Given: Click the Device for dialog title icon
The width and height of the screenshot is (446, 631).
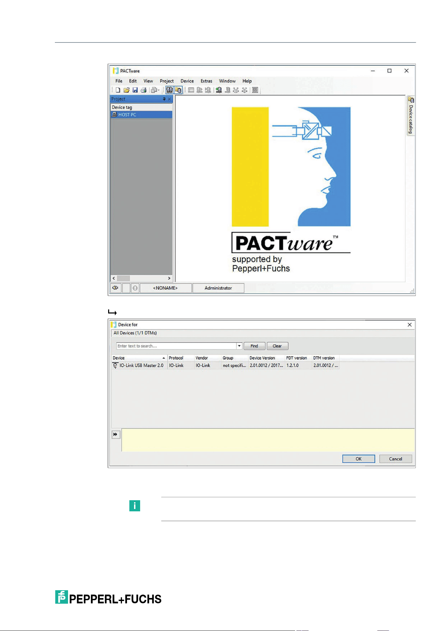Looking at the screenshot, I should point(114,325).
